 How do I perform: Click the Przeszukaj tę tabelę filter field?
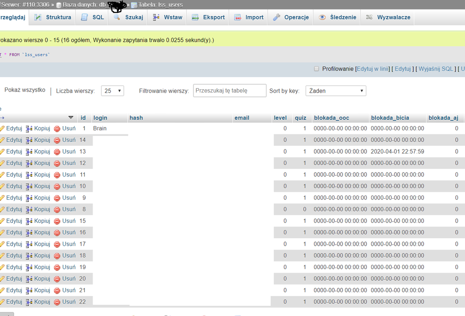coord(229,91)
